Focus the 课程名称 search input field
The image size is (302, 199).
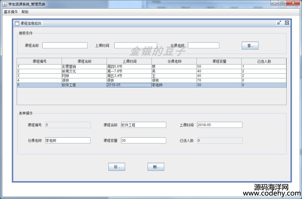coord(65,46)
